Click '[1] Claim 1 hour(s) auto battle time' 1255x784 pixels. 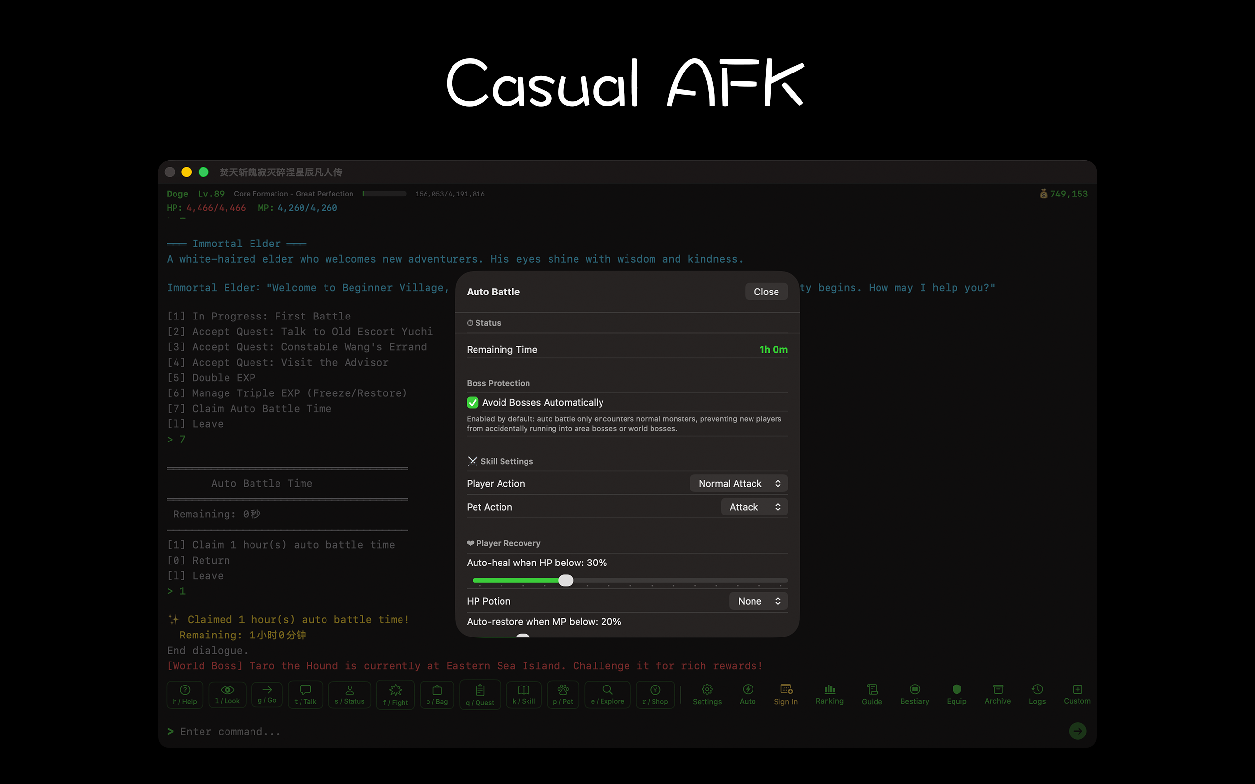(x=280, y=545)
